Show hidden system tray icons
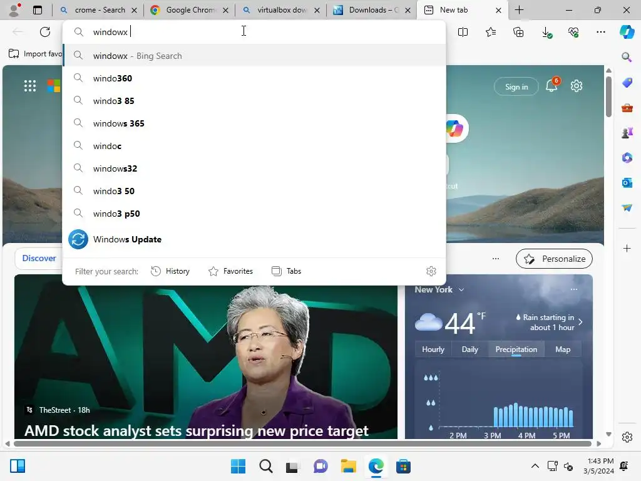641x481 pixels. click(x=535, y=466)
